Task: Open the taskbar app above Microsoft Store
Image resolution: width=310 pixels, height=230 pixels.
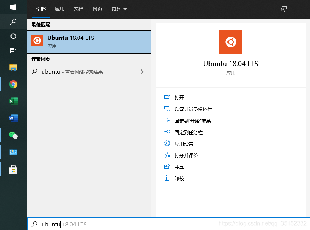Action: pyautogui.click(x=13, y=152)
